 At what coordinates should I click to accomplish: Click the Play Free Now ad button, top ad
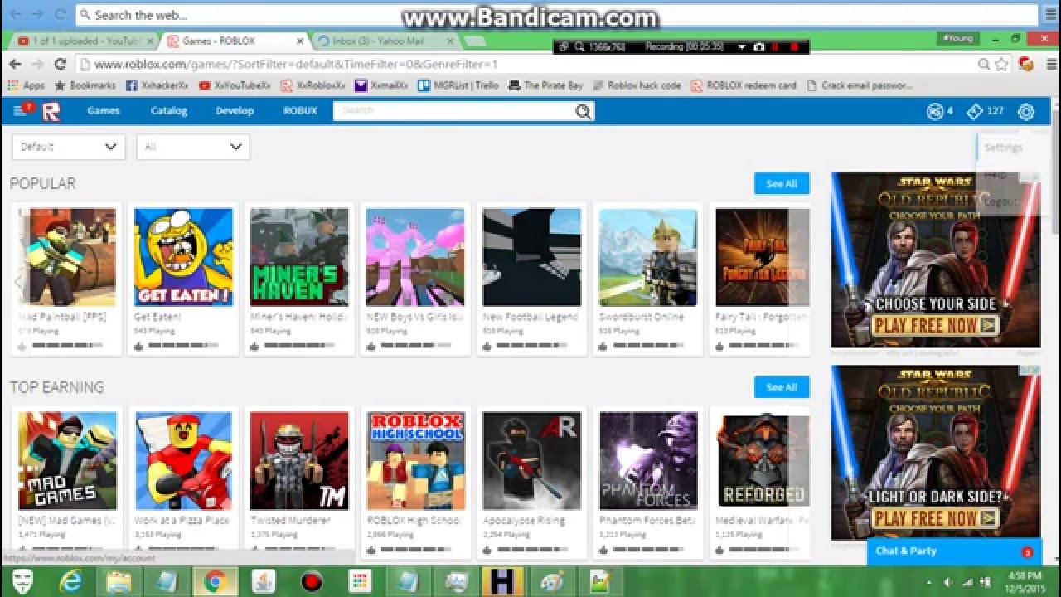[x=934, y=326]
